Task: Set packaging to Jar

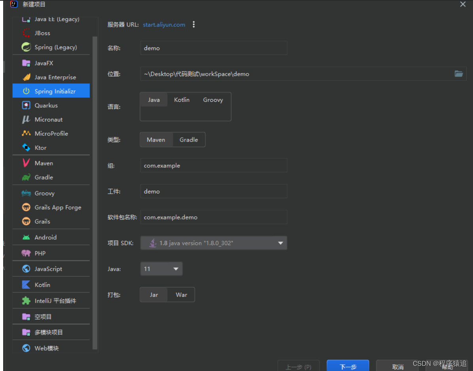Action: 154,295
